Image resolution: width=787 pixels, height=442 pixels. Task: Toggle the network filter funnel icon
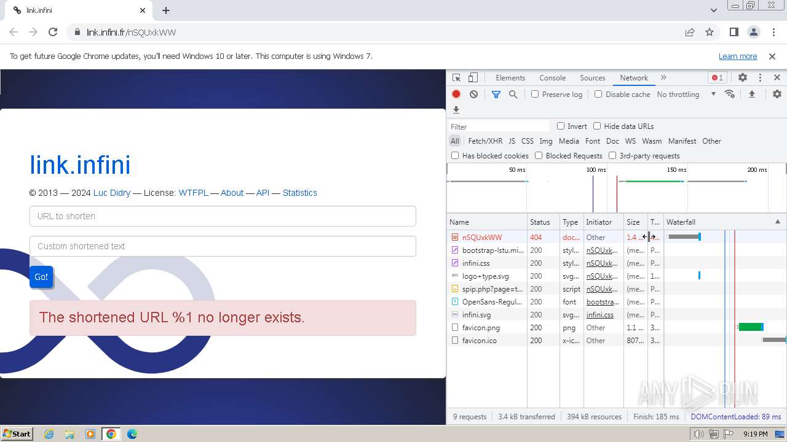[x=496, y=94]
